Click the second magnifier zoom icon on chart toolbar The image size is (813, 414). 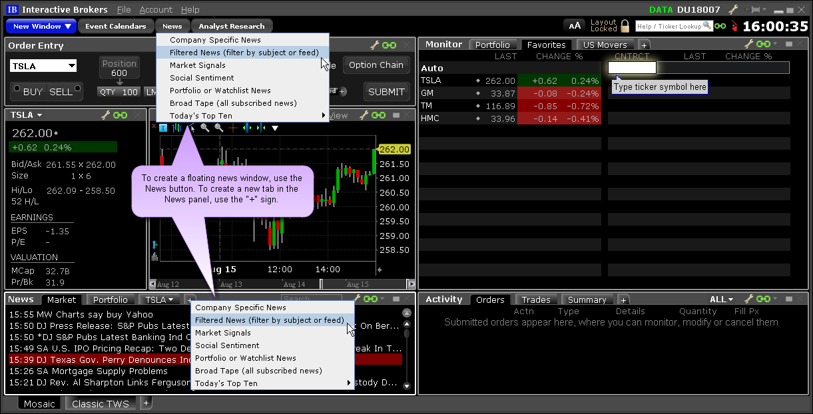pyautogui.click(x=219, y=128)
